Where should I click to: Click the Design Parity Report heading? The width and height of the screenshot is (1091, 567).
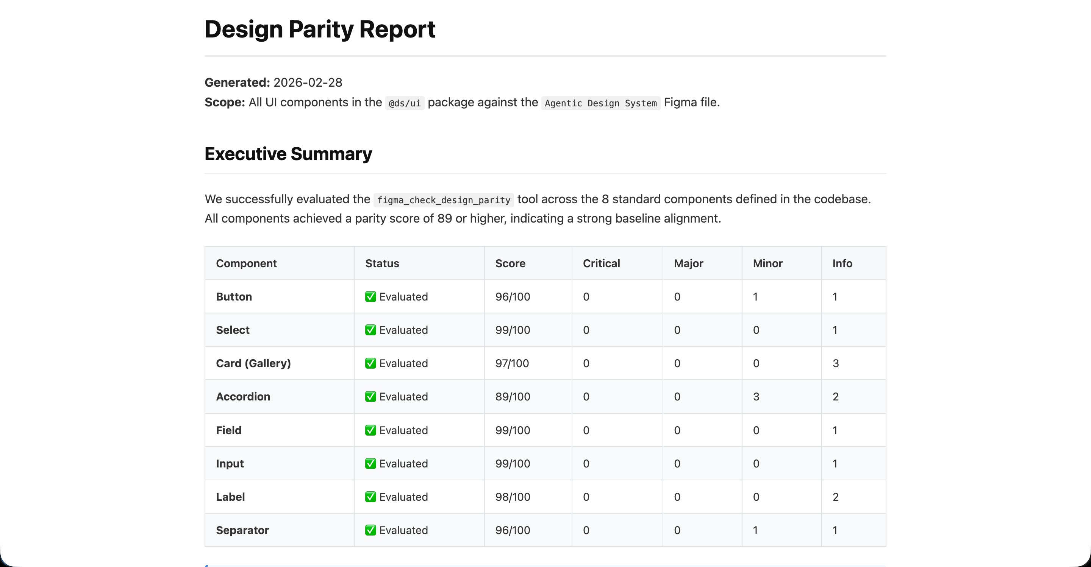pyautogui.click(x=319, y=29)
